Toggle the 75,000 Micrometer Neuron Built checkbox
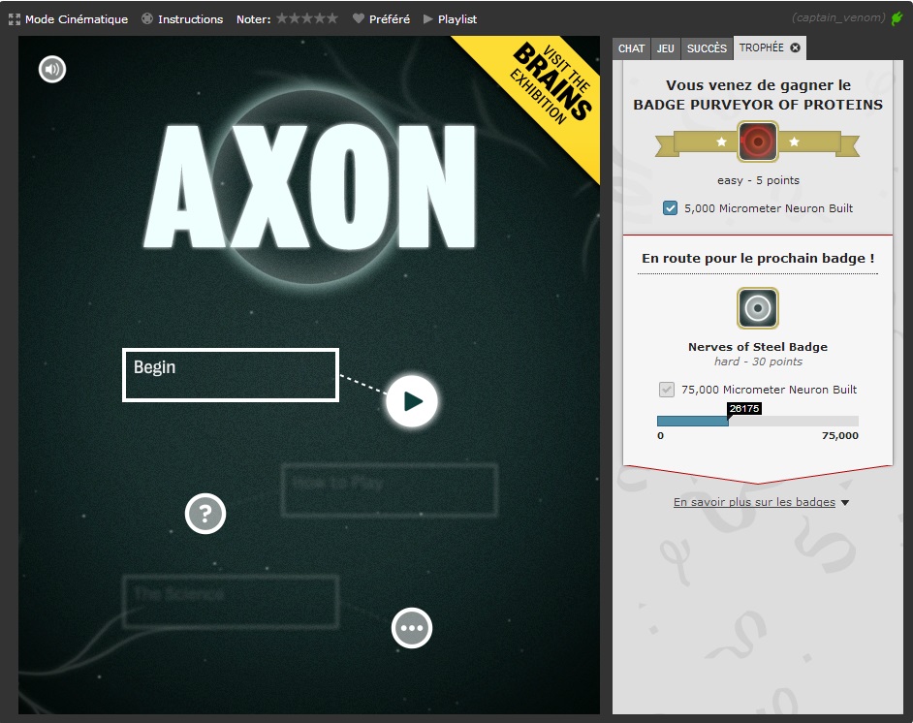Viewport: 913px width, 723px height. [667, 390]
